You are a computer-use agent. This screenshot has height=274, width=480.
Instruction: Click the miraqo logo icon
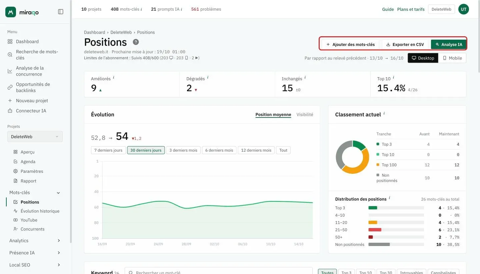11,12
